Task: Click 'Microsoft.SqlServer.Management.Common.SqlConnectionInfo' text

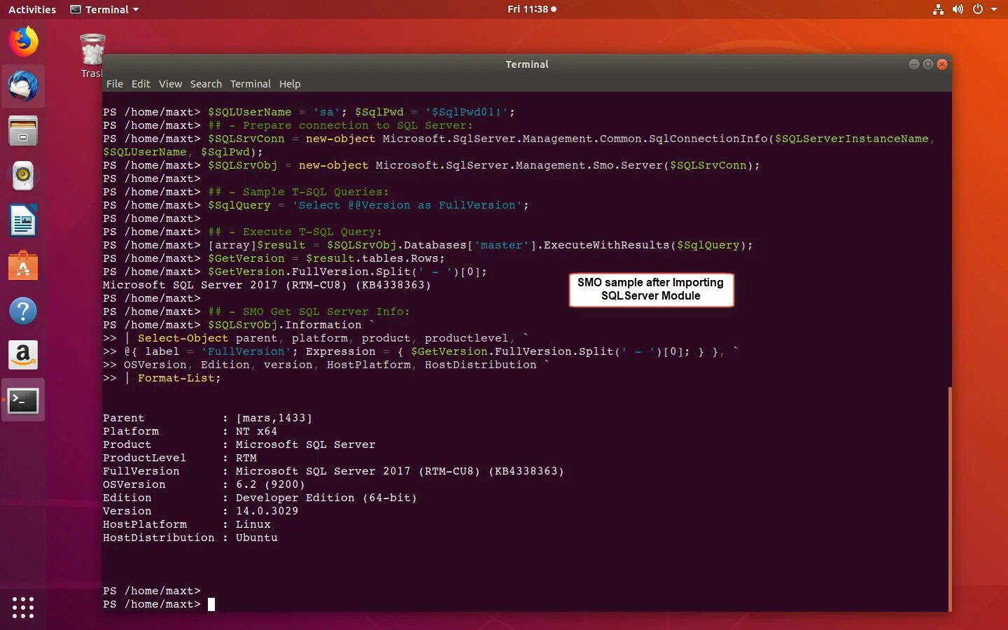Action: click(575, 139)
